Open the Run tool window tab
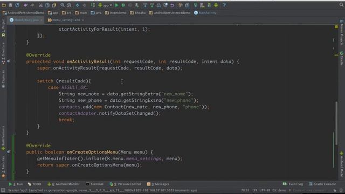This screenshot has height=194, width=345. 16,184
